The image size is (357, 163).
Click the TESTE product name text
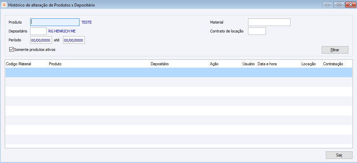pyautogui.click(x=87, y=22)
